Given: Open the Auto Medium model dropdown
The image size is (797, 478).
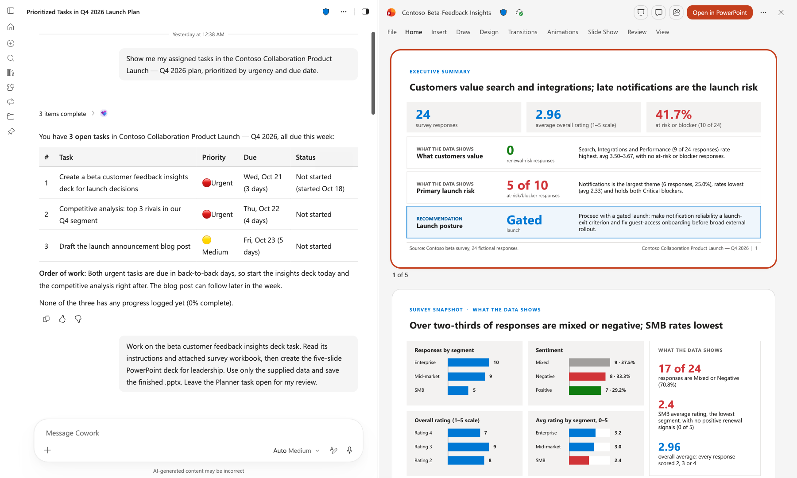Looking at the screenshot, I should tap(296, 451).
